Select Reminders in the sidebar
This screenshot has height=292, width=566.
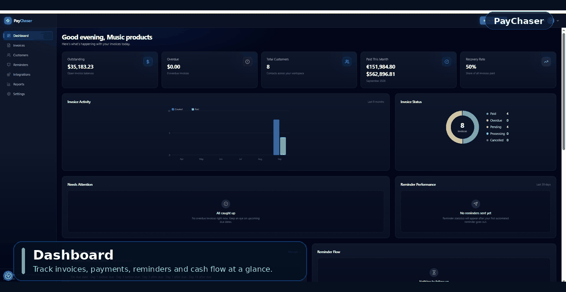click(x=28, y=65)
